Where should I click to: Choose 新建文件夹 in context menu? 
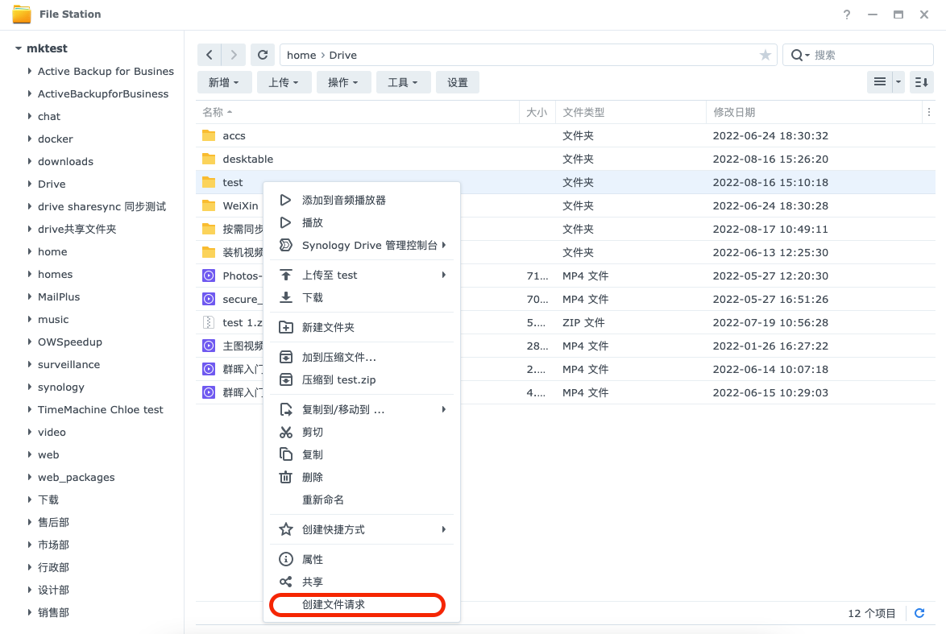[x=361, y=328]
